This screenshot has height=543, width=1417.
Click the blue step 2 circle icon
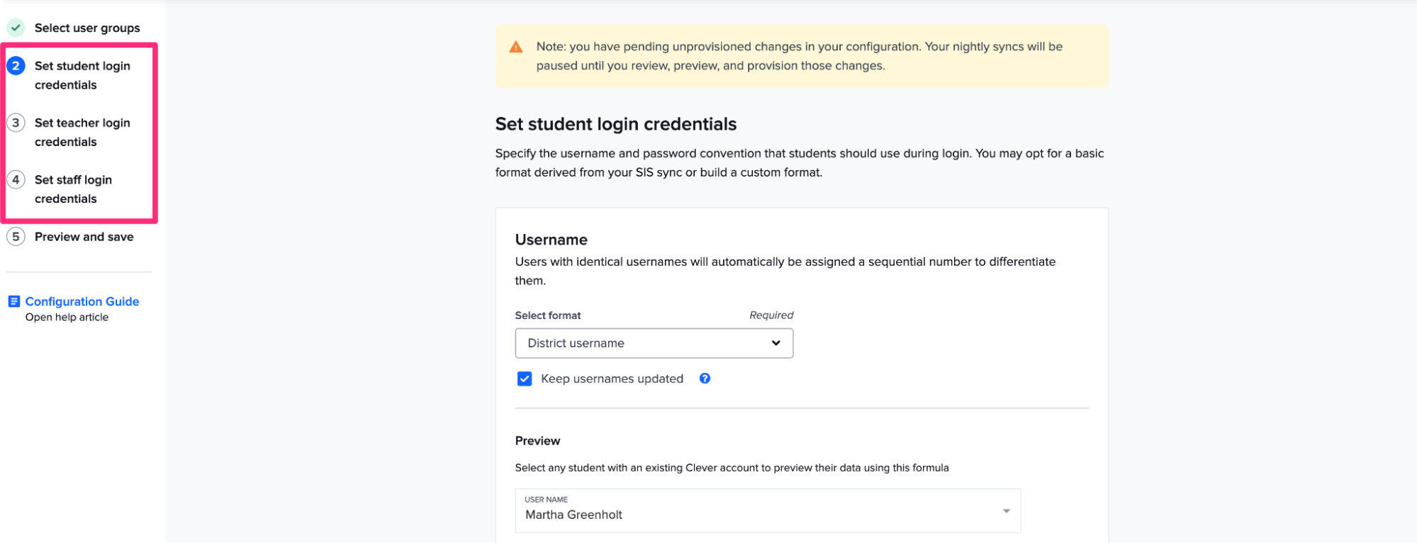pyautogui.click(x=16, y=66)
